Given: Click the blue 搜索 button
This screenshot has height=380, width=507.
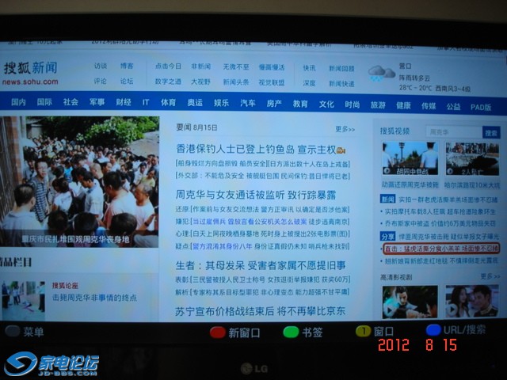Looking at the screenshot, I should (x=491, y=133).
